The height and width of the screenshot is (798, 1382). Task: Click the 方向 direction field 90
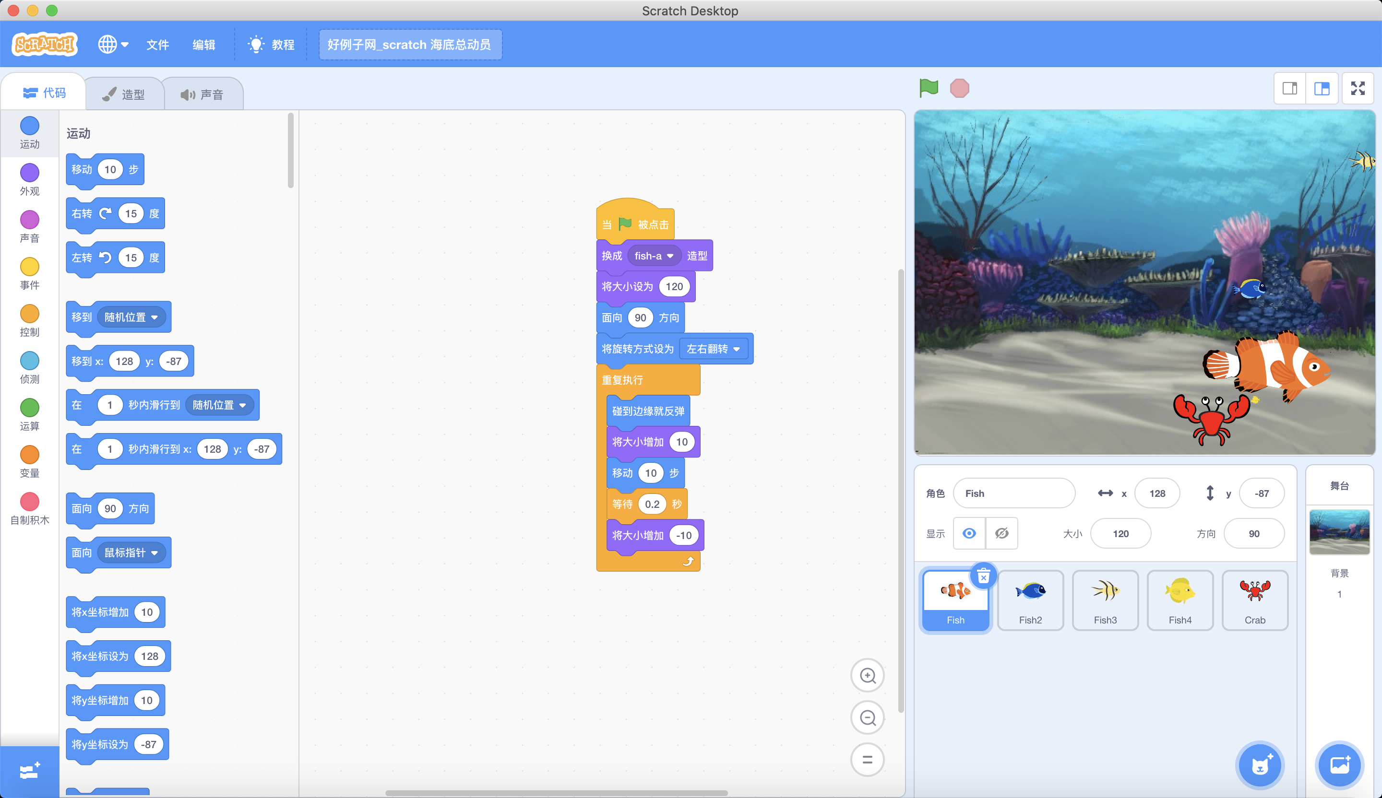point(1254,533)
